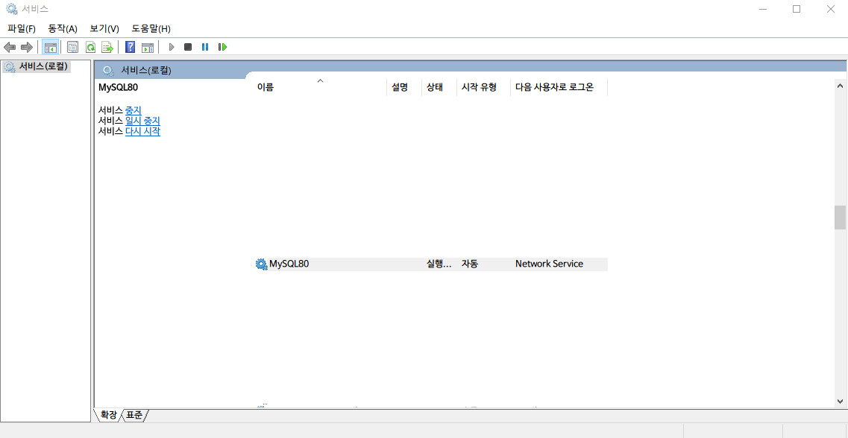
Task: Click the 실행... status cell of MySQL80
Action: (x=439, y=264)
